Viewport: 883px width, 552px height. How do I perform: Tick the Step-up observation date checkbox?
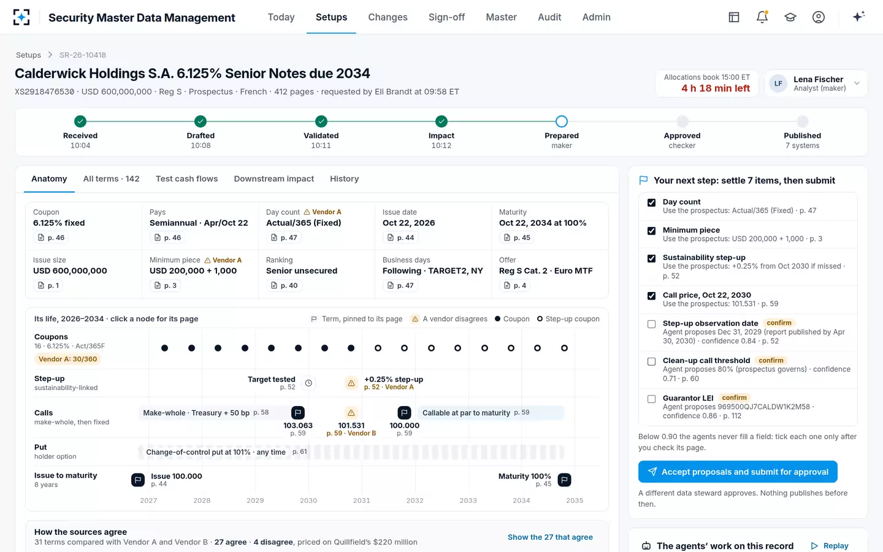click(652, 324)
